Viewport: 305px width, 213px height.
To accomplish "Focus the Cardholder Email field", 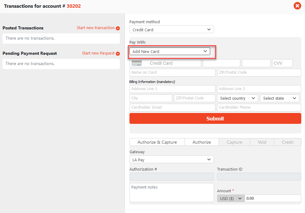I will (x=172, y=107).
